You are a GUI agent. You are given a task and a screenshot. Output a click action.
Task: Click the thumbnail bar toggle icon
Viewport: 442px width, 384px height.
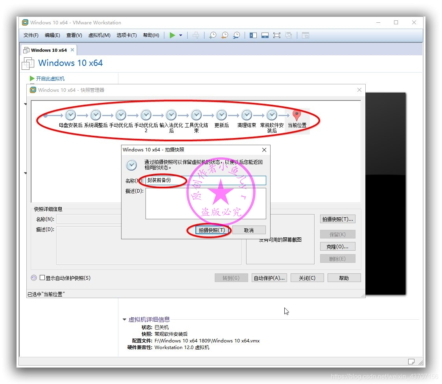coord(265,35)
